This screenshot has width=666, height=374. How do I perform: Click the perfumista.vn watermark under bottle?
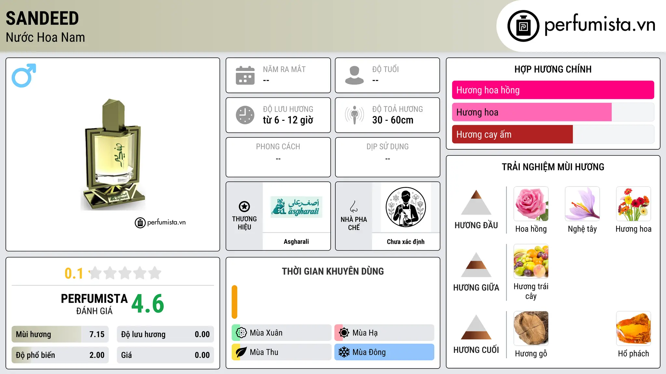[x=160, y=222]
